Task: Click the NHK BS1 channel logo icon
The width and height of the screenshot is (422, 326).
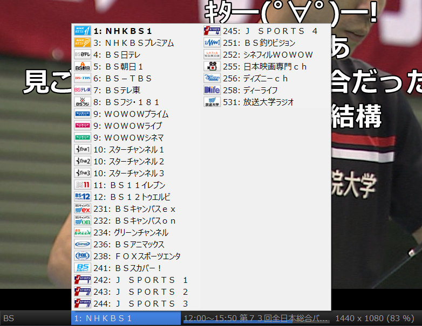Action: tap(83, 31)
